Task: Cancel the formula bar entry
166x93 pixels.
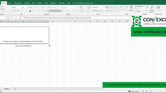Action: pyautogui.click(x=12, y=18)
